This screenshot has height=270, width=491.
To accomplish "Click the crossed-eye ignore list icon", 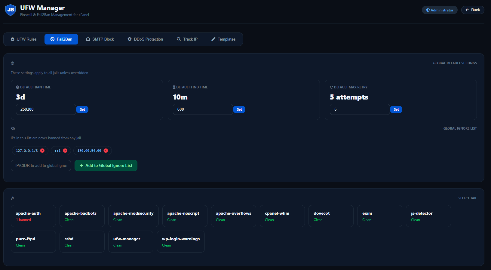I will tap(13, 128).
